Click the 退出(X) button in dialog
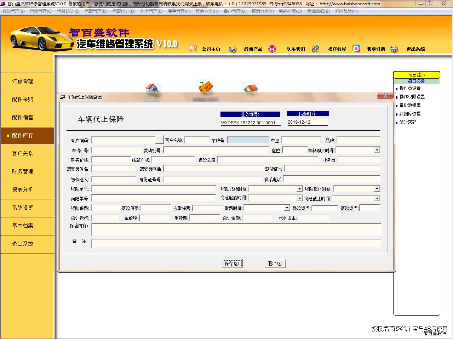This screenshot has width=453, height=340. click(x=275, y=263)
